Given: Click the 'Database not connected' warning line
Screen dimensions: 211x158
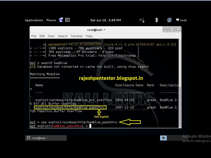Looking at the screenshot, I should (89, 67).
